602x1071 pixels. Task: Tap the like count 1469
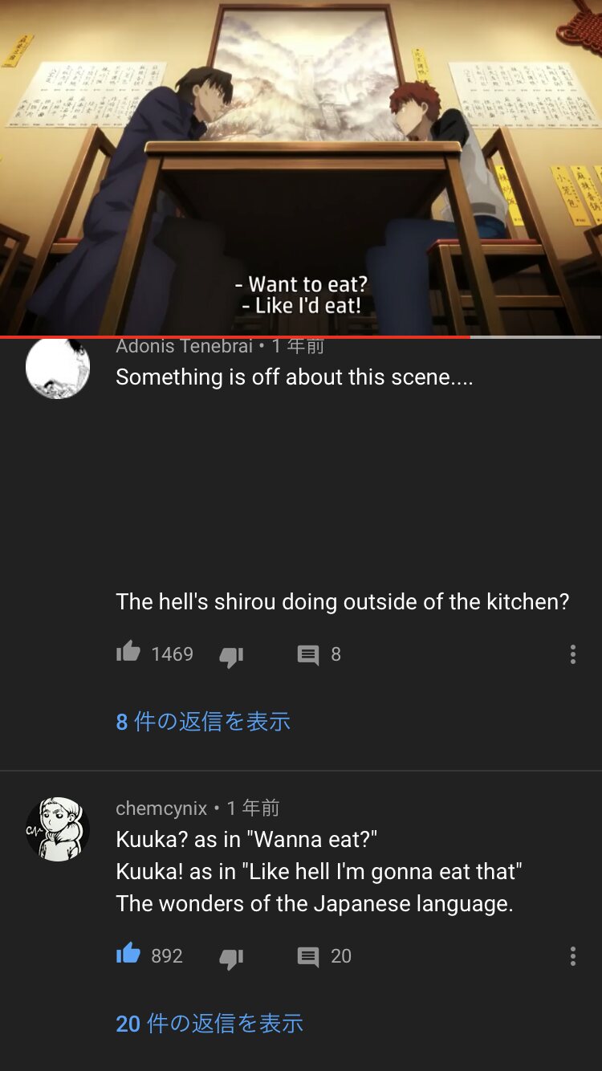click(x=172, y=654)
